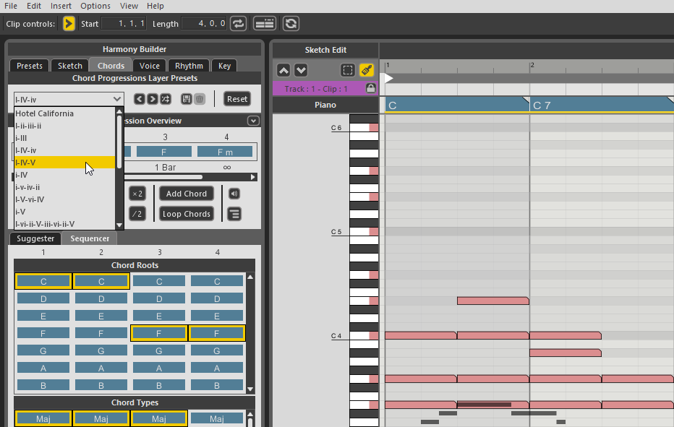Save the chord progression preset
Image resolution: width=674 pixels, height=427 pixels.
coord(187,99)
